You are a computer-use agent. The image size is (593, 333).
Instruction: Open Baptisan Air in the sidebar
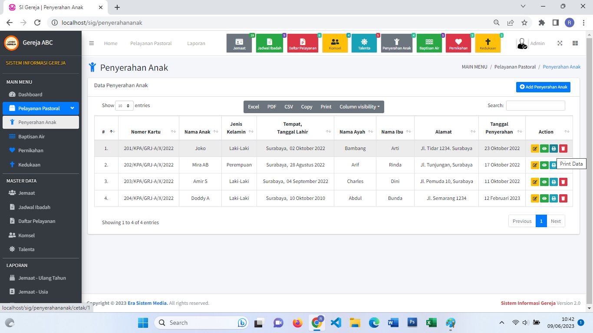point(31,137)
